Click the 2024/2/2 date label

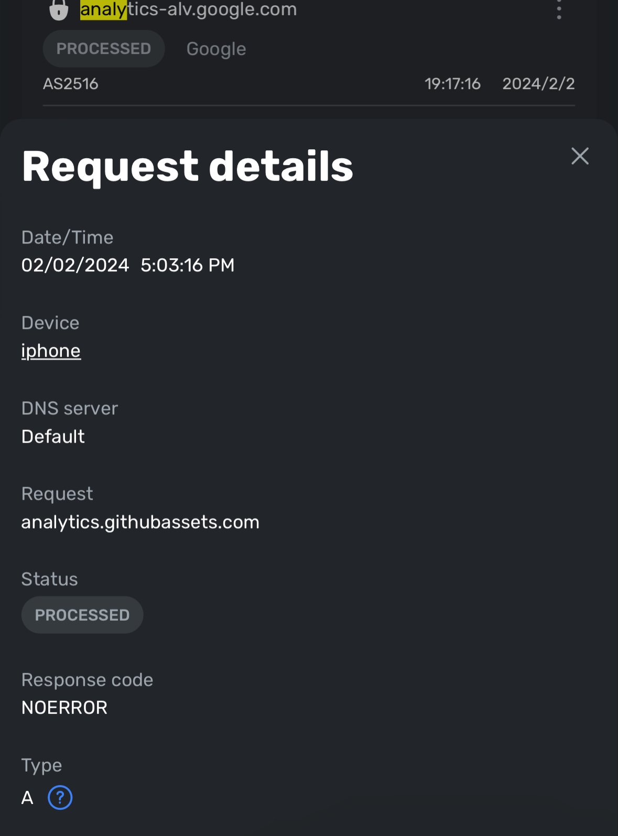coord(539,83)
